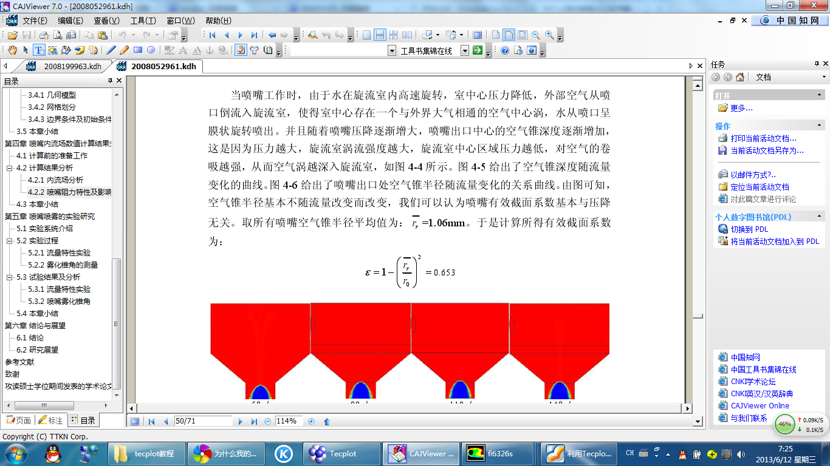Select the text selection tool

[39, 50]
